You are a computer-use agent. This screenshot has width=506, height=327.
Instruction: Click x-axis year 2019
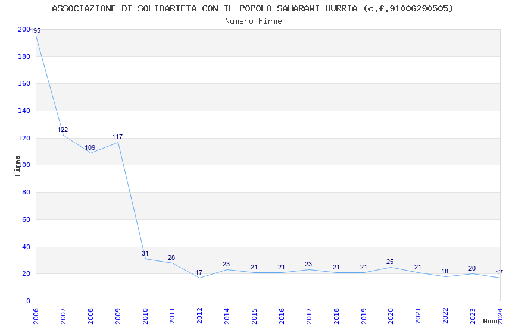point(364,316)
